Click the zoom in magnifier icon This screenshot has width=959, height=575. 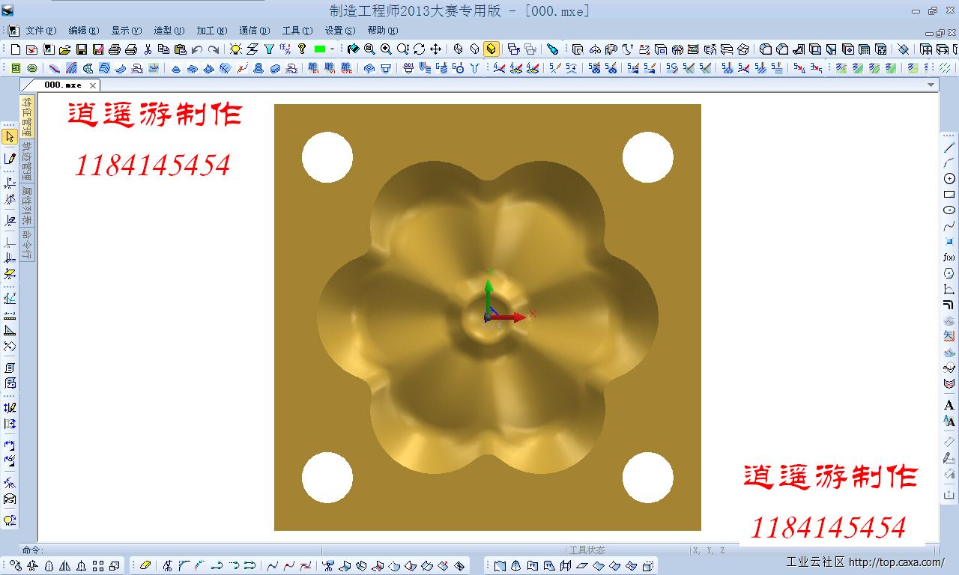(x=386, y=49)
